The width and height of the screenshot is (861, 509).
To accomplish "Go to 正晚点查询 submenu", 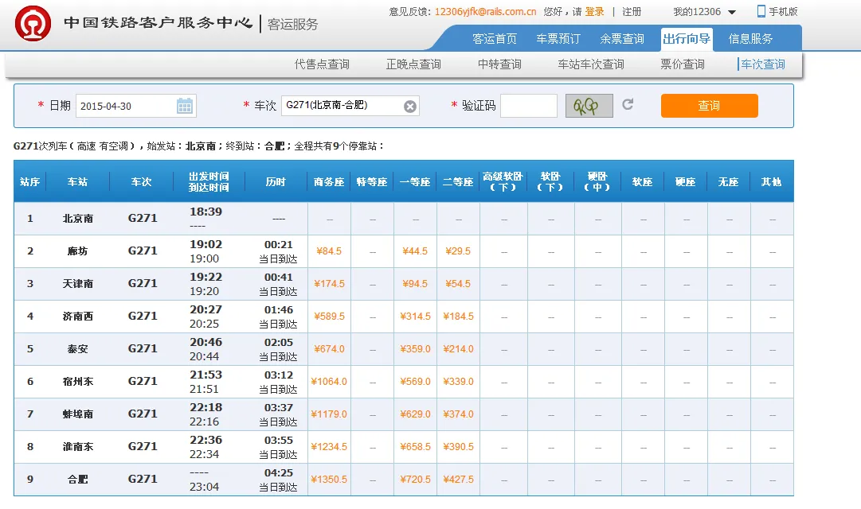I will 413,64.
